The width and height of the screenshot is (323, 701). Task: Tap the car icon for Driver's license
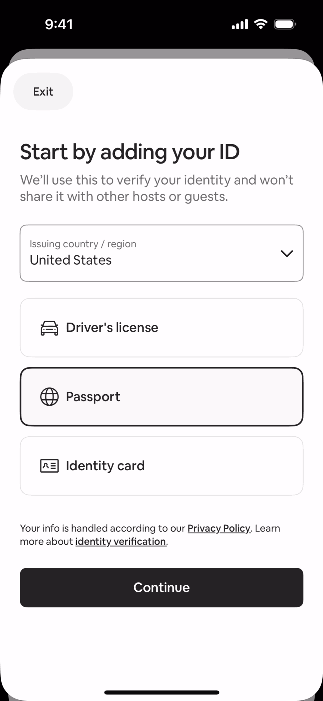(49, 328)
